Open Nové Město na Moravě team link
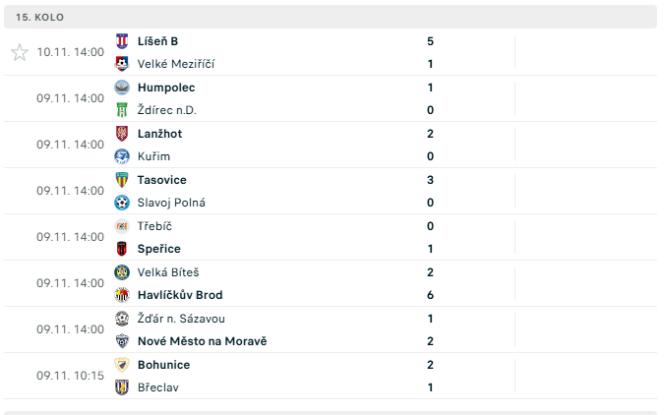Screen dimensions: 665x415 203,341
